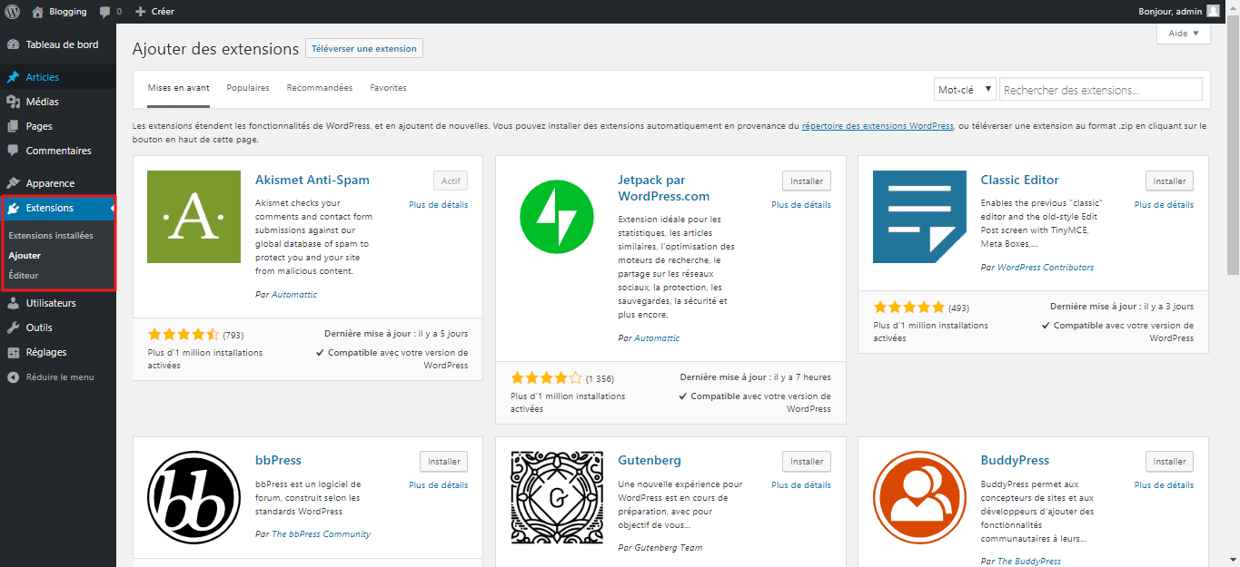Image resolution: width=1240 pixels, height=567 pixels.
Task: Click the home icon beside Blogging
Action: [37, 12]
